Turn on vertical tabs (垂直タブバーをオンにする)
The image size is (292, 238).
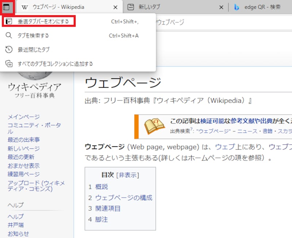pyautogui.click(x=43, y=21)
